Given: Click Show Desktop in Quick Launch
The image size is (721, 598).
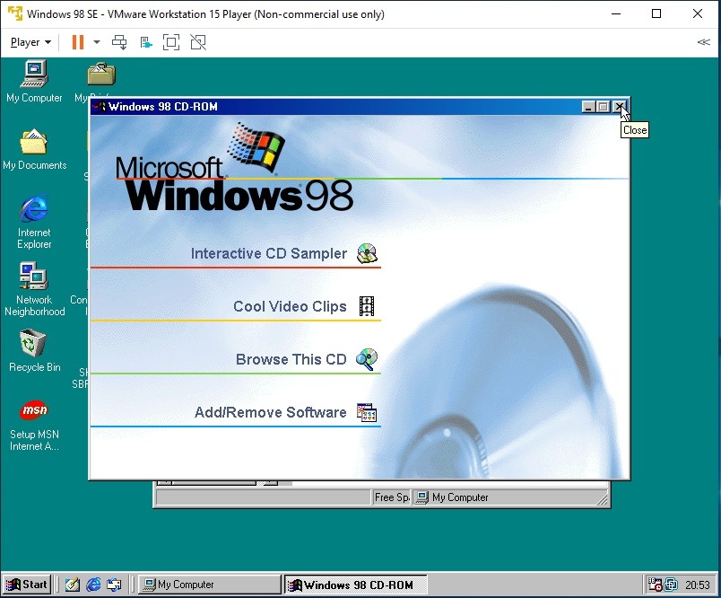Looking at the screenshot, I should click(x=73, y=585).
